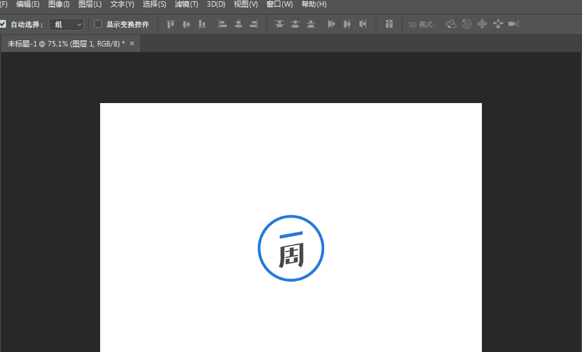
Task: Uncheck the 自动选择 checkbox
Action: [2, 24]
